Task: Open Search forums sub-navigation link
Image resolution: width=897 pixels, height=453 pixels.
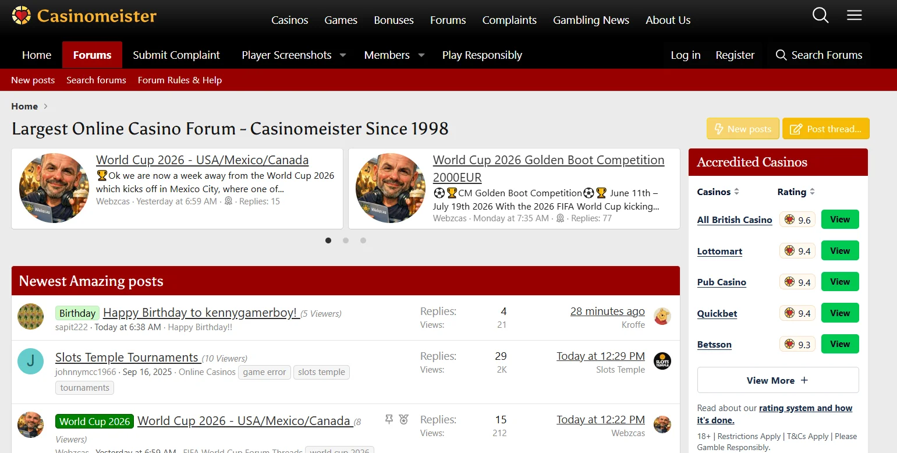Action: 96,80
